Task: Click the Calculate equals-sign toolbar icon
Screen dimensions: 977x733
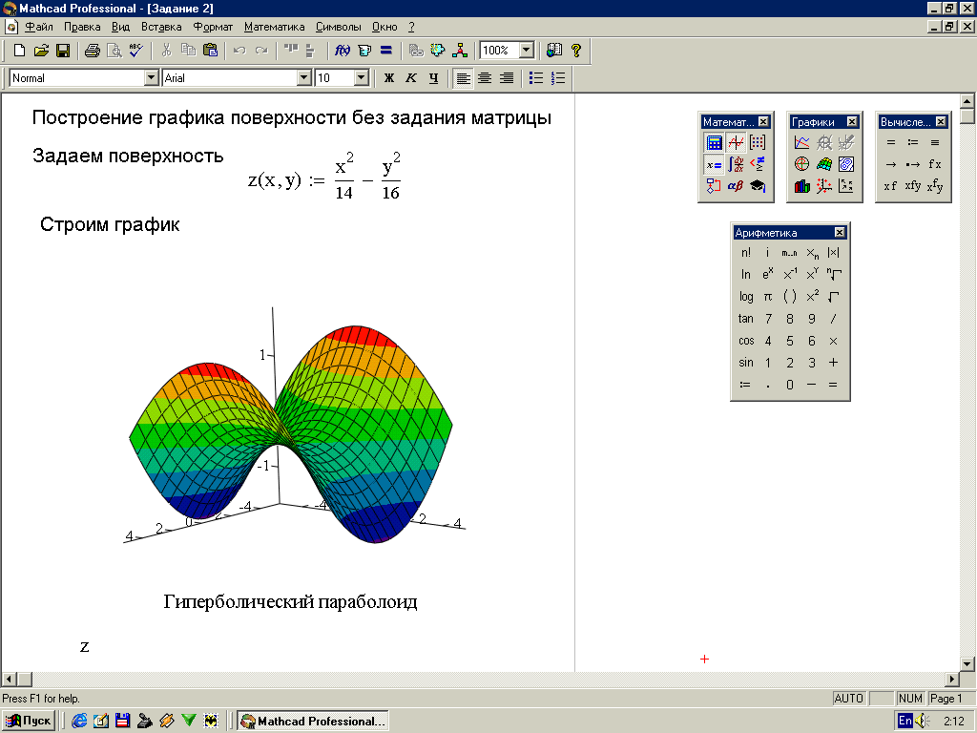Action: [x=386, y=51]
